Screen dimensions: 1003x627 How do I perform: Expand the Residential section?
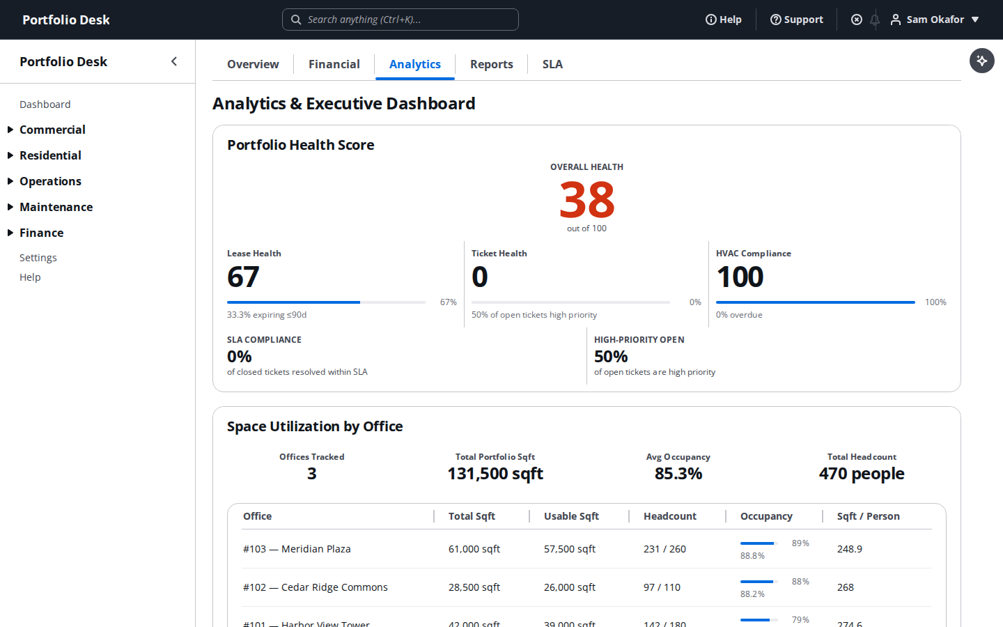[50, 155]
